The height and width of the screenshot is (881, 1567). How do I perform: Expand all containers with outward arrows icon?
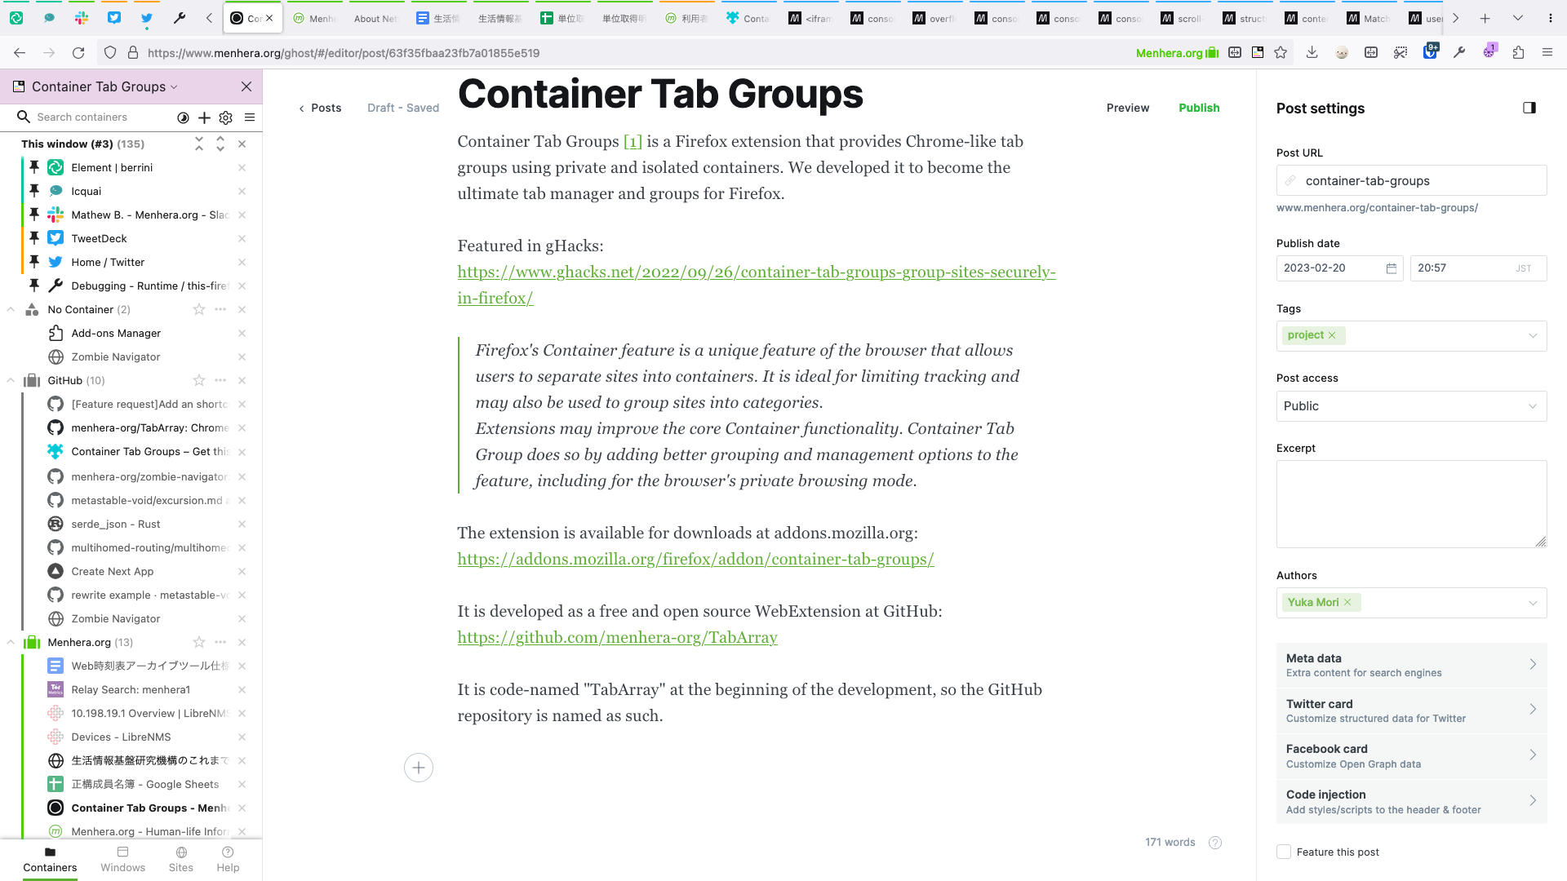(220, 144)
